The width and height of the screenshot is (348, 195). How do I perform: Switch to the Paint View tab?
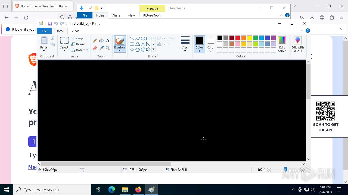point(75,31)
